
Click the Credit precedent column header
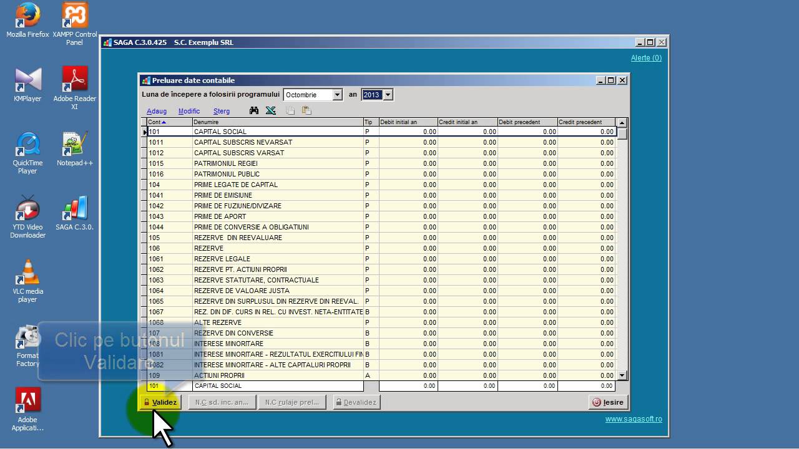(x=586, y=122)
